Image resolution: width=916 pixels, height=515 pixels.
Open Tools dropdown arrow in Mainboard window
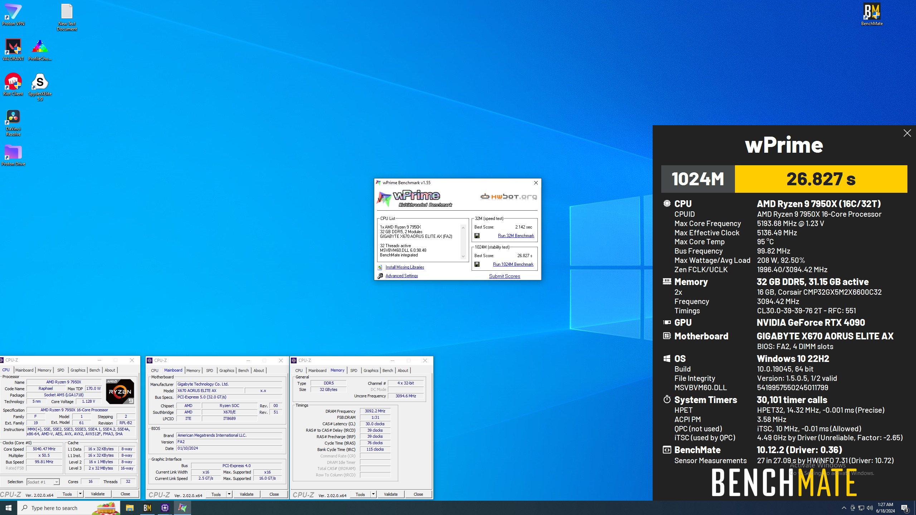(x=229, y=494)
